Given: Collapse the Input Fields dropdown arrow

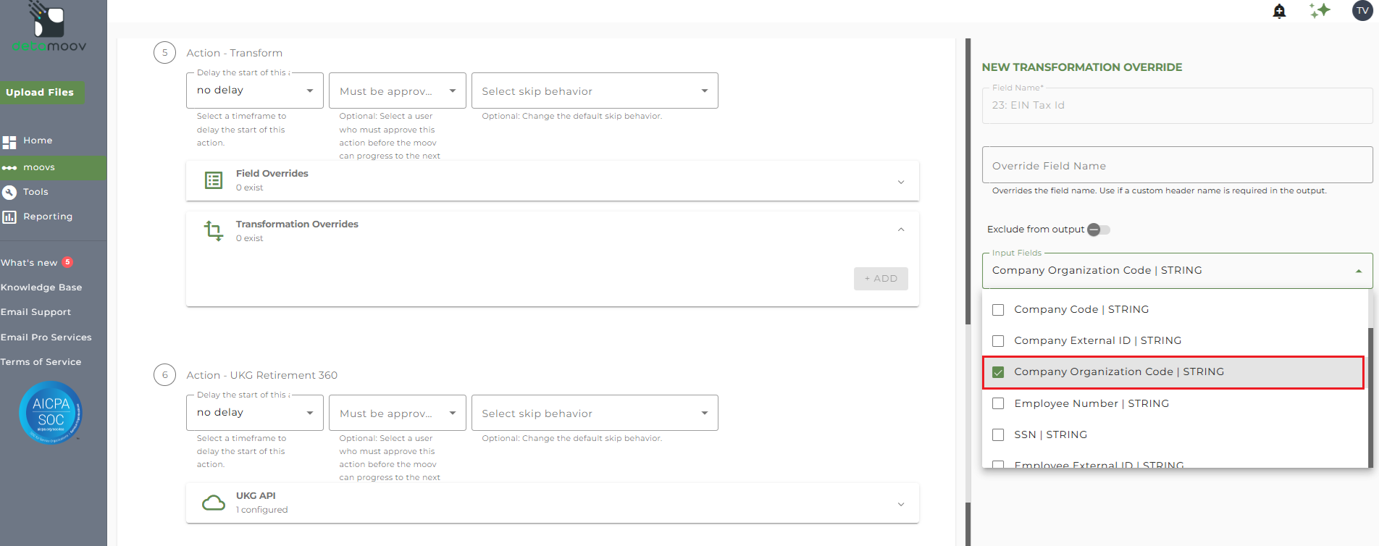Looking at the screenshot, I should (1358, 271).
